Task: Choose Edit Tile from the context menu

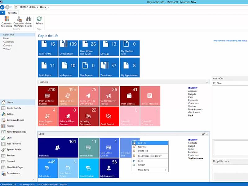Action: click(x=150, y=143)
